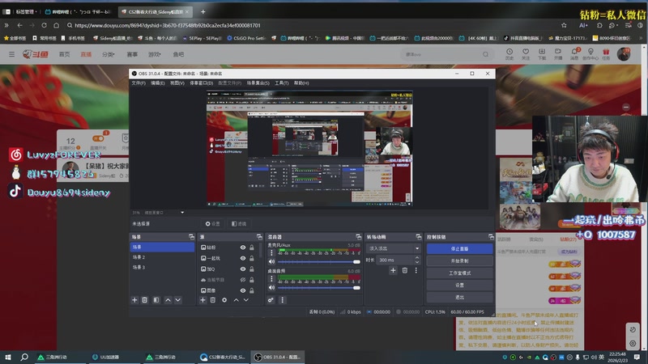Toggle visibility of 加Q source

click(243, 269)
